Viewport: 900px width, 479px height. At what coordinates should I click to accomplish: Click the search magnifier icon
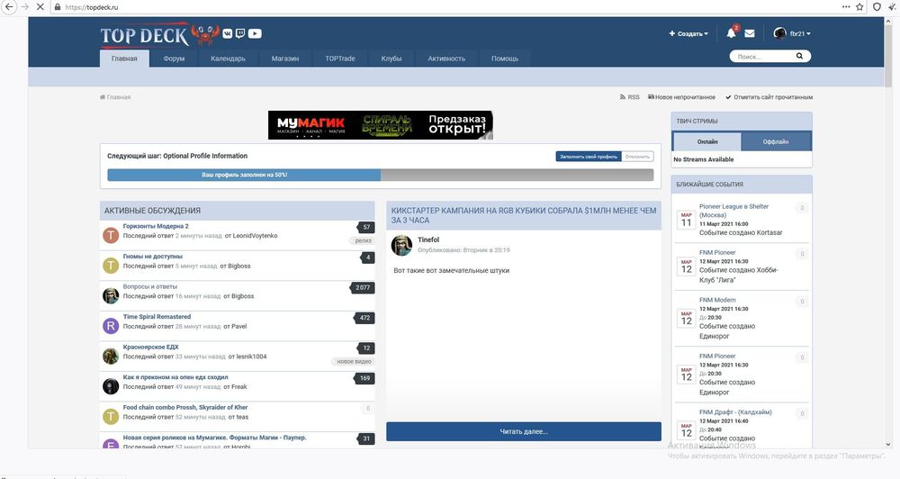tap(798, 57)
